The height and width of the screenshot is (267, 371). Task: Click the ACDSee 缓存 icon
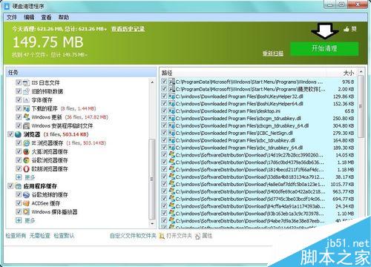pos(26,203)
